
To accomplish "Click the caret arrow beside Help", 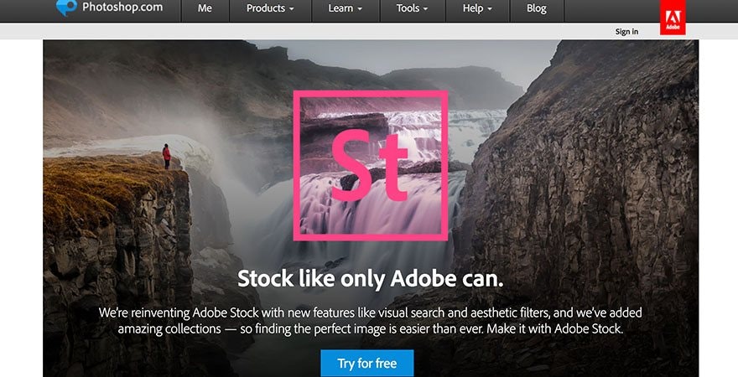I will (x=490, y=9).
